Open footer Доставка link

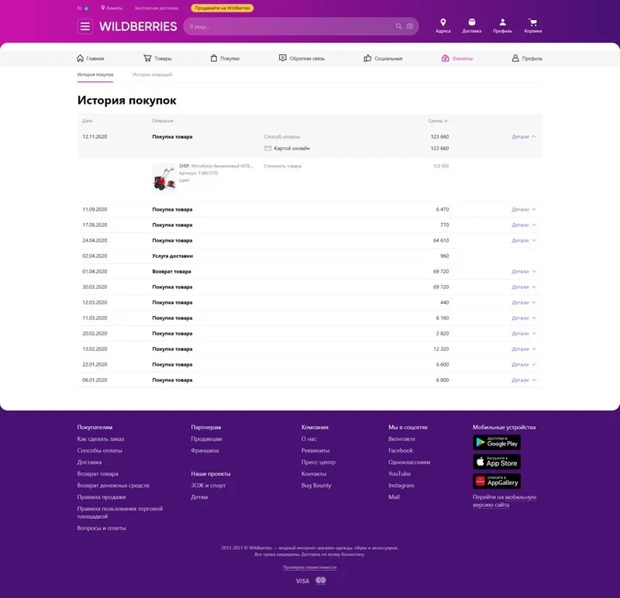89,462
